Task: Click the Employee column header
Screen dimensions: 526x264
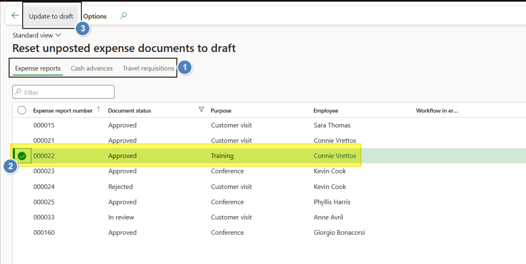Action: pyautogui.click(x=326, y=110)
